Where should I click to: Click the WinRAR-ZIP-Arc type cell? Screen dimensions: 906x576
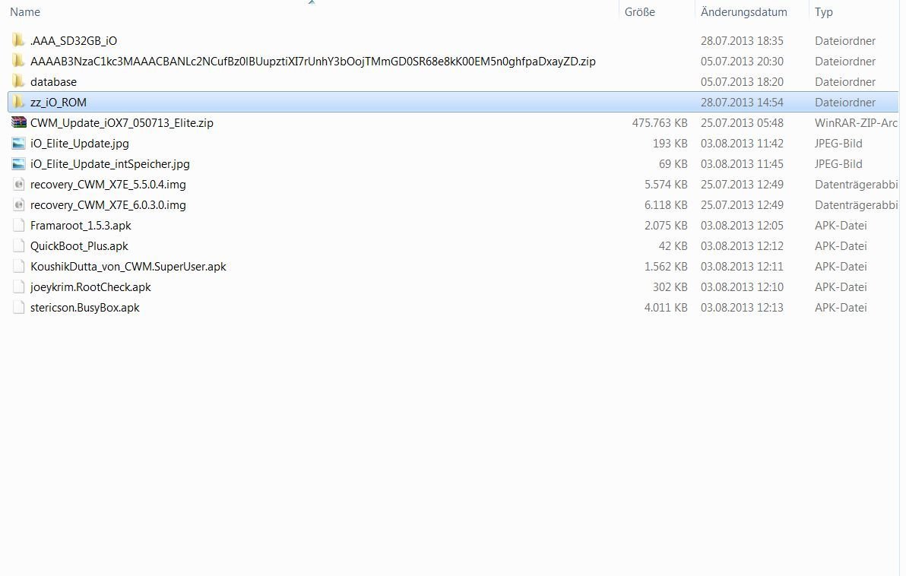coord(857,123)
